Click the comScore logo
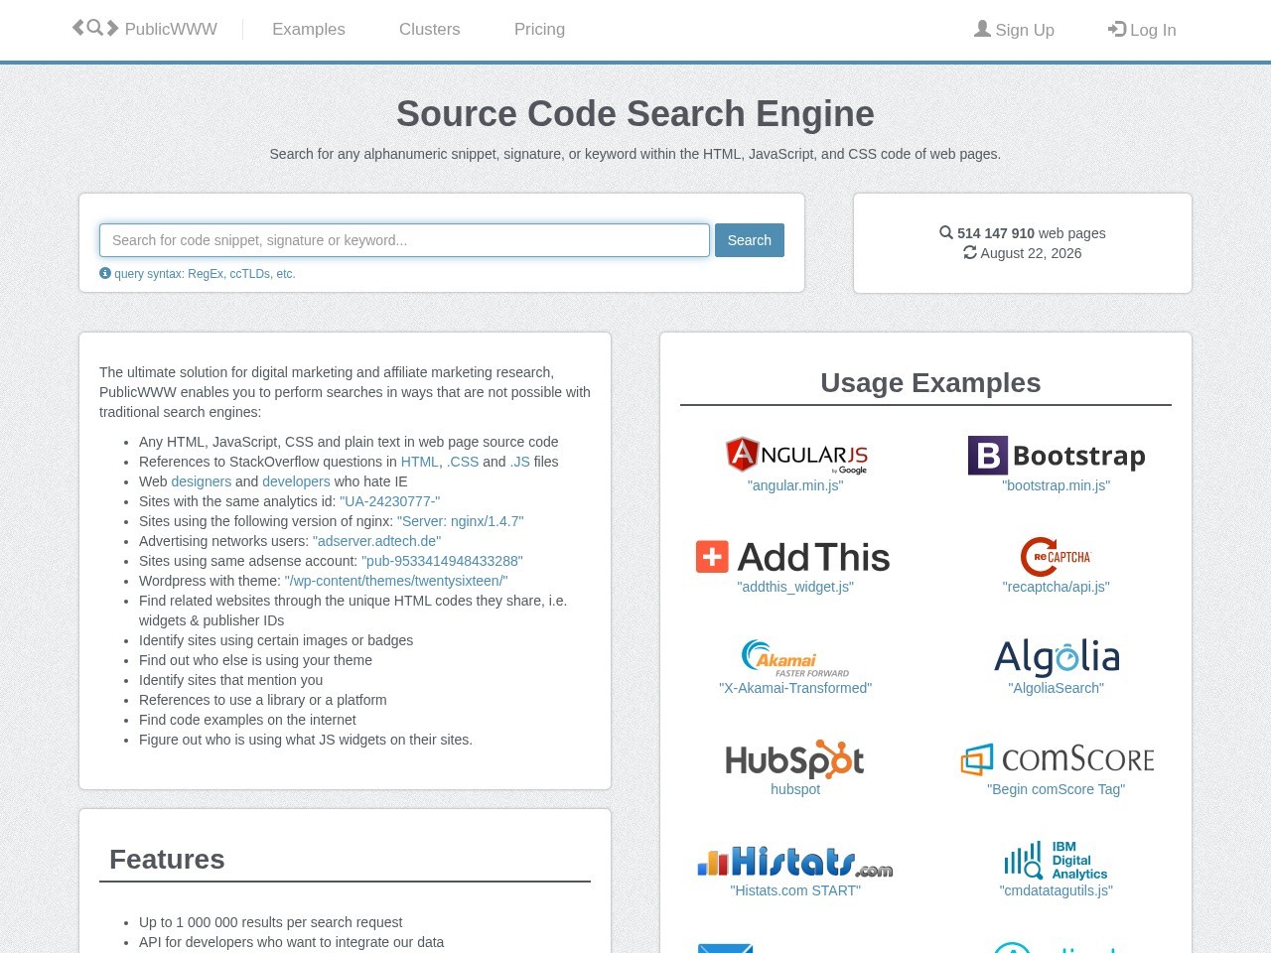The width and height of the screenshot is (1271, 953). pyautogui.click(x=1057, y=759)
